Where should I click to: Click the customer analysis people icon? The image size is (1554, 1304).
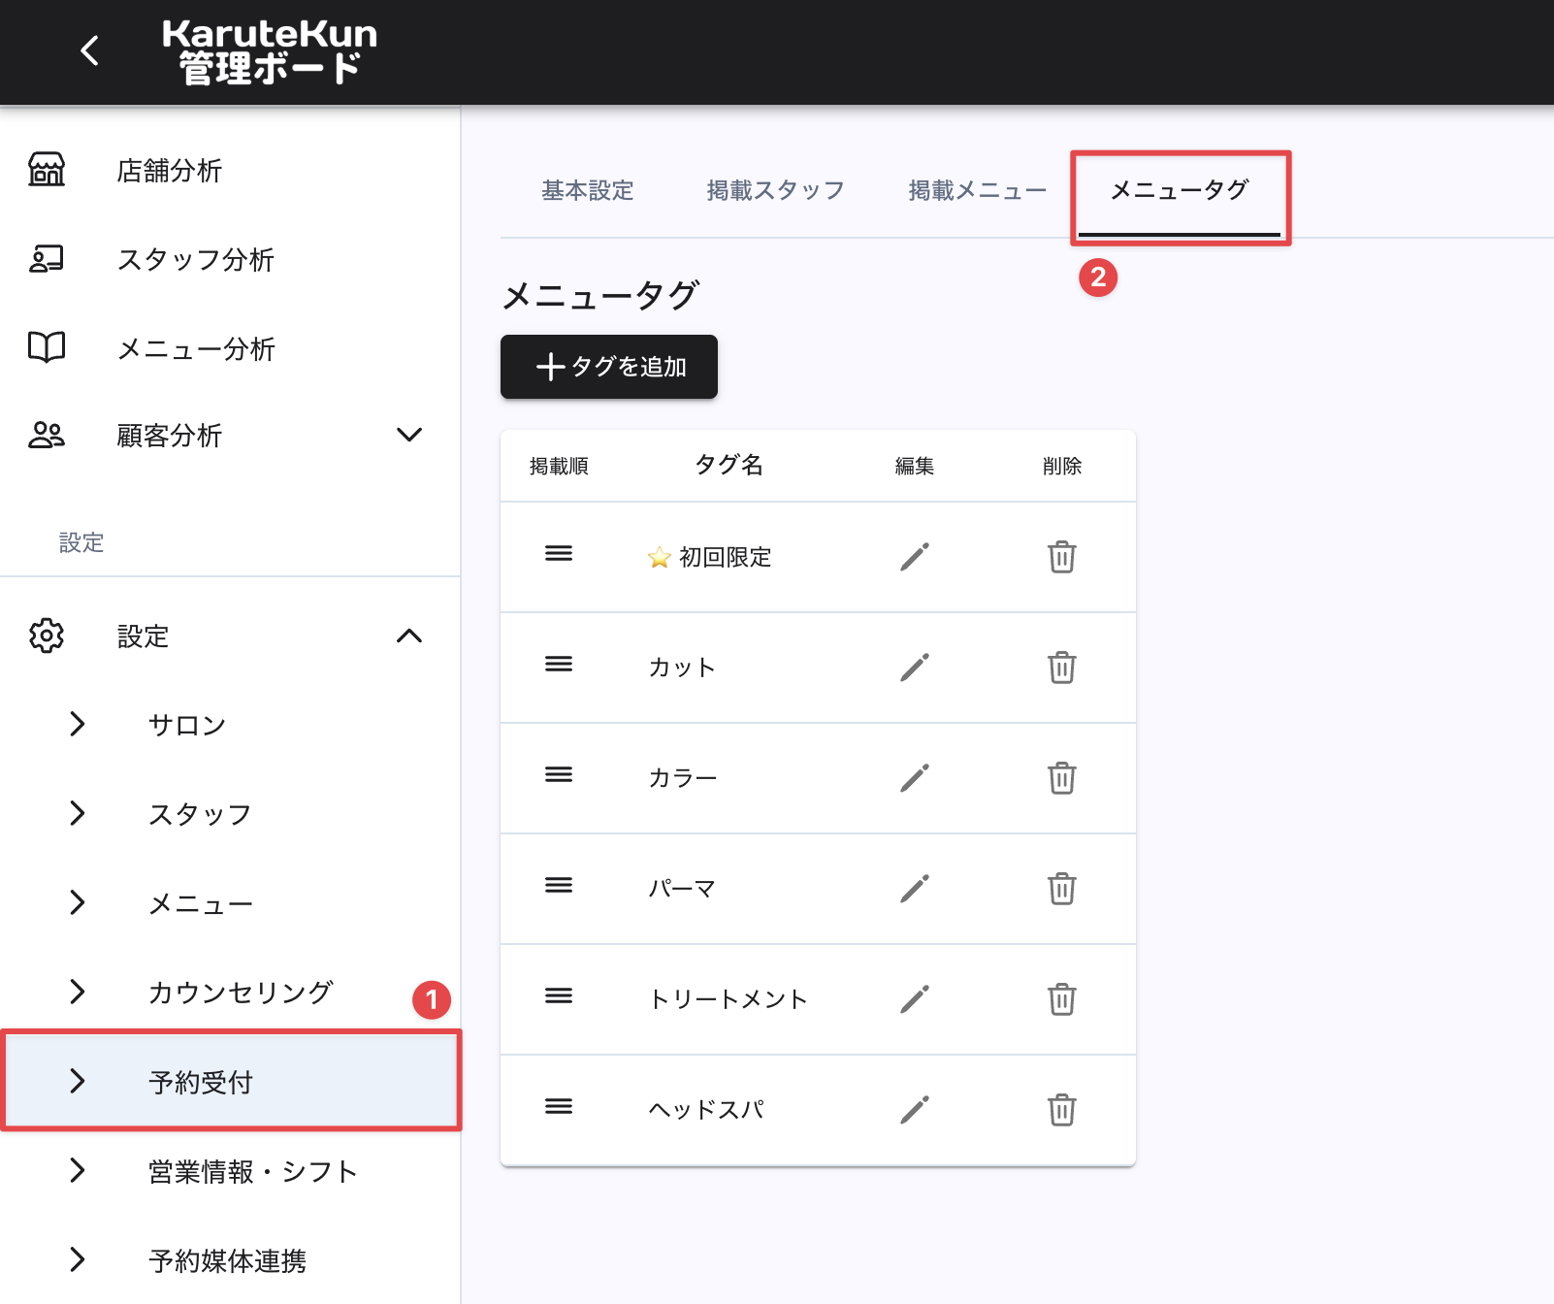pos(47,435)
